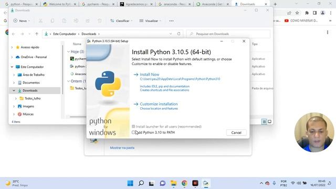This screenshot has height=189, width=336.
Task: Open Chrome extensions puzzle icon
Action: pyautogui.click(x=307, y=13)
